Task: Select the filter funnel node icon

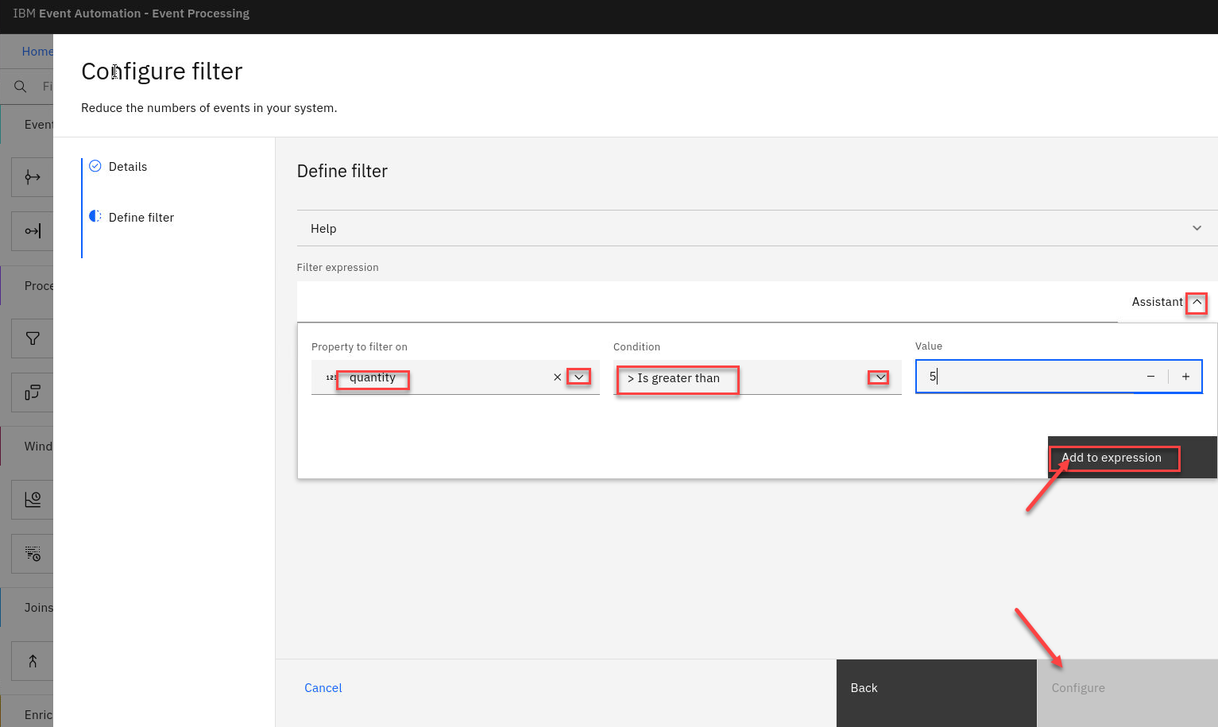Action: pyautogui.click(x=33, y=338)
